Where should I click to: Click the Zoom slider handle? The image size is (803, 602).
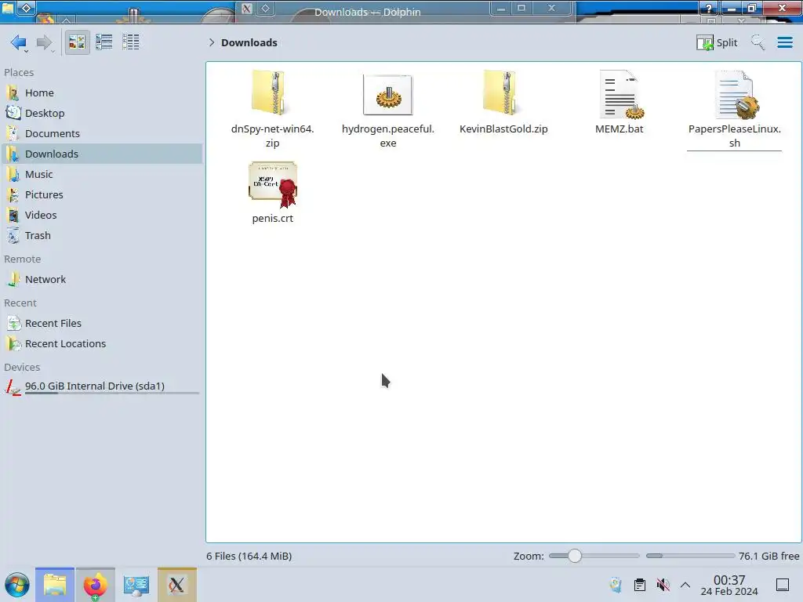[x=575, y=556]
